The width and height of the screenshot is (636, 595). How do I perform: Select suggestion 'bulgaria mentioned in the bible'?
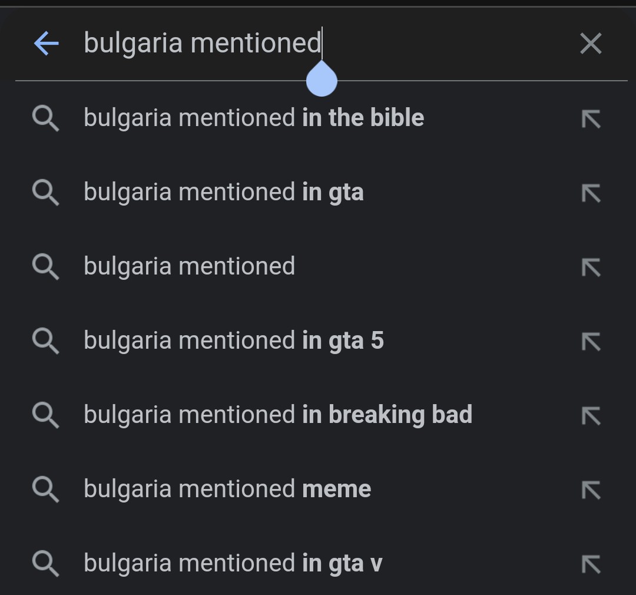click(x=254, y=118)
